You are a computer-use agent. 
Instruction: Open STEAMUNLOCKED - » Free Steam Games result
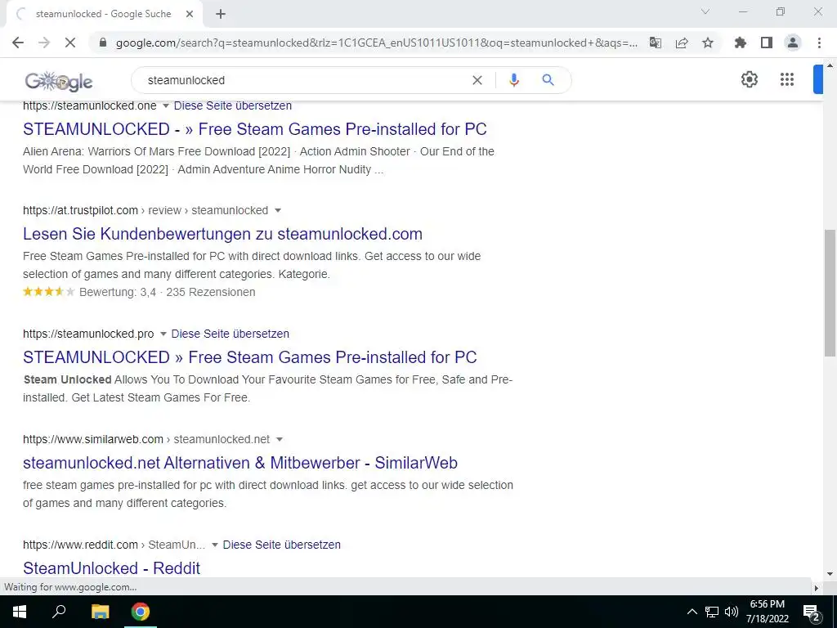[x=255, y=129]
